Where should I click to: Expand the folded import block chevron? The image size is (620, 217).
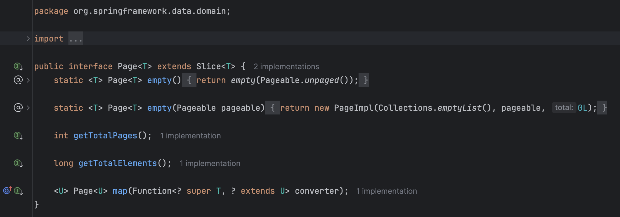28,39
